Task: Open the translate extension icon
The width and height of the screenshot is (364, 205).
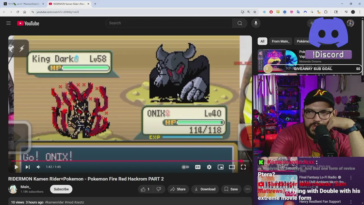Action: pyautogui.click(x=298, y=12)
